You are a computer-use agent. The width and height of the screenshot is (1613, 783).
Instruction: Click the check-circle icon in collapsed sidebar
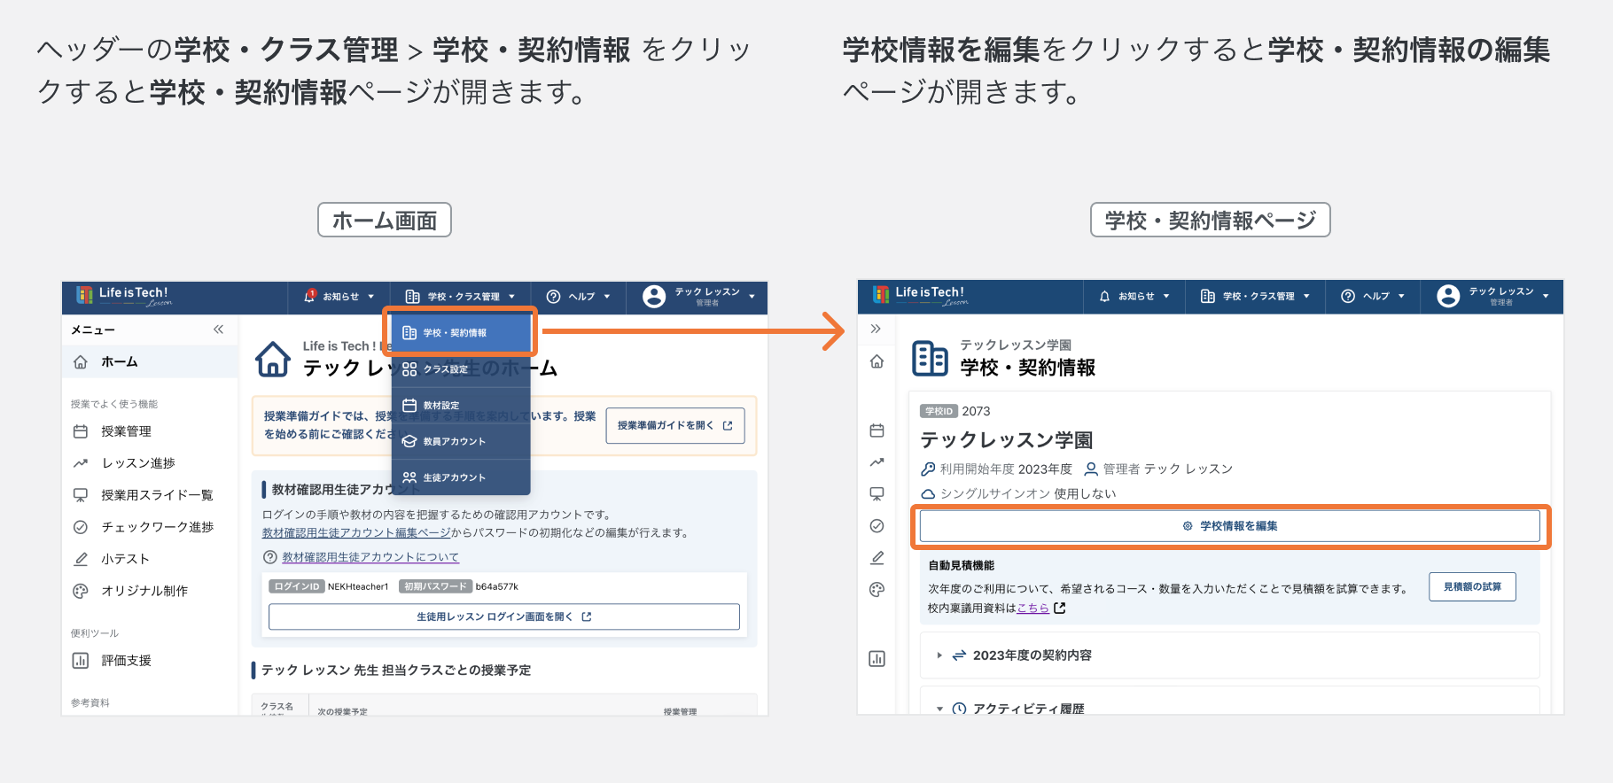point(877,526)
